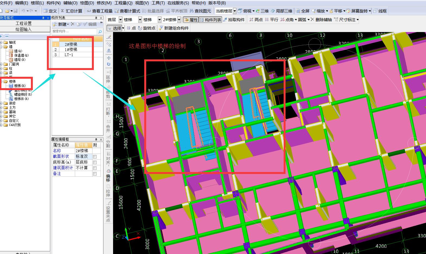Screen dimensions: 426x254
Task: Select 楼梯(R) tree item
Action: [20, 86]
